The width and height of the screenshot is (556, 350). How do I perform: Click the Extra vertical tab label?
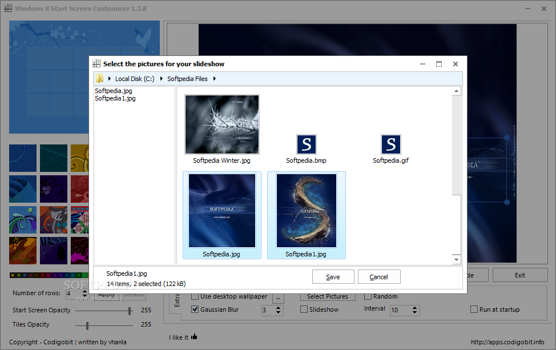pos(177,300)
